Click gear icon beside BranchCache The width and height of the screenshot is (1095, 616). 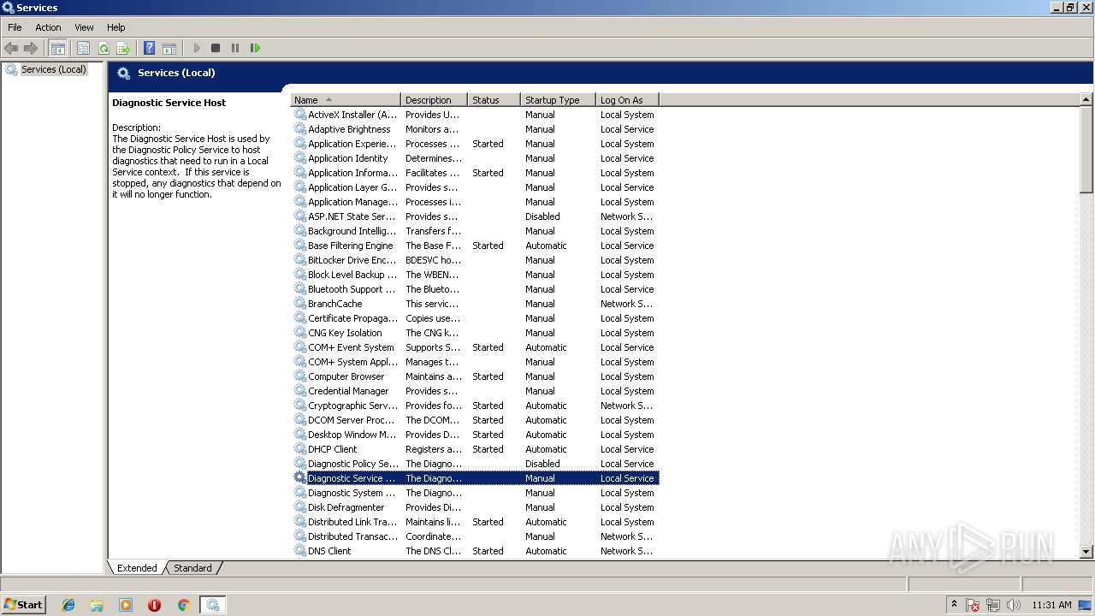tap(300, 304)
